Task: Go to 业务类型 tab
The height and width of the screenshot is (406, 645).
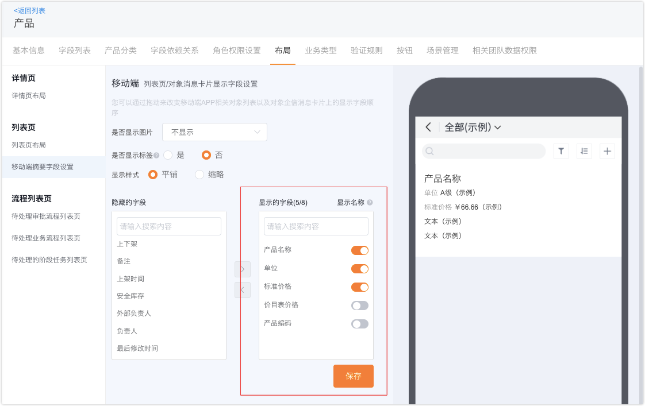Action: point(320,51)
